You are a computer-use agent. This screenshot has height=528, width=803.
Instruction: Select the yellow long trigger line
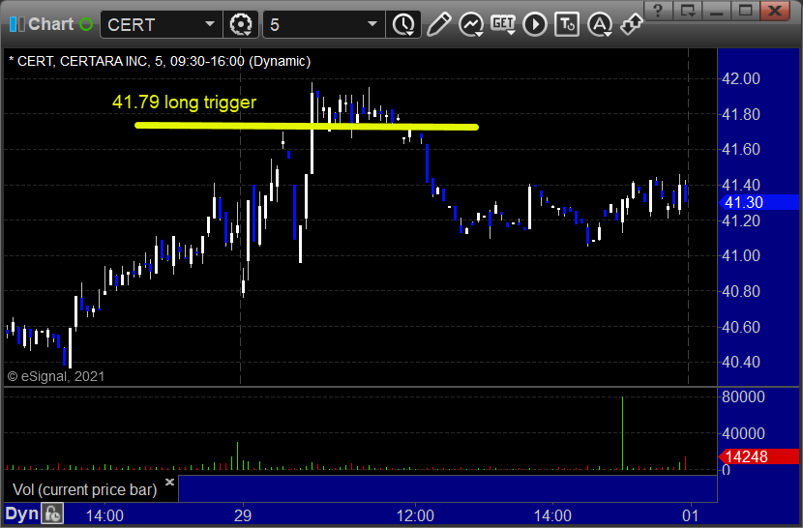coord(307,126)
